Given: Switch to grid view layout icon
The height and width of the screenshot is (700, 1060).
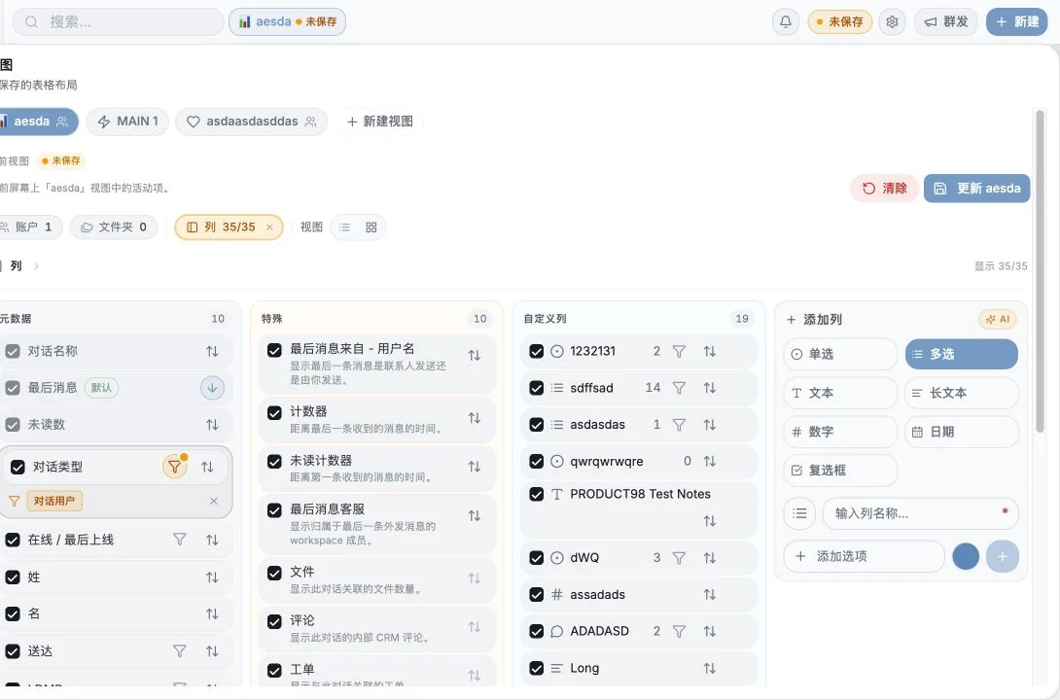Looking at the screenshot, I should [371, 227].
